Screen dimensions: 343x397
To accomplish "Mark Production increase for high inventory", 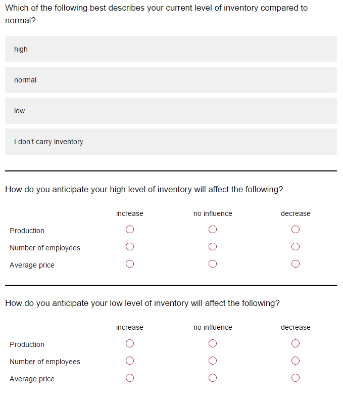I will click(x=130, y=230).
